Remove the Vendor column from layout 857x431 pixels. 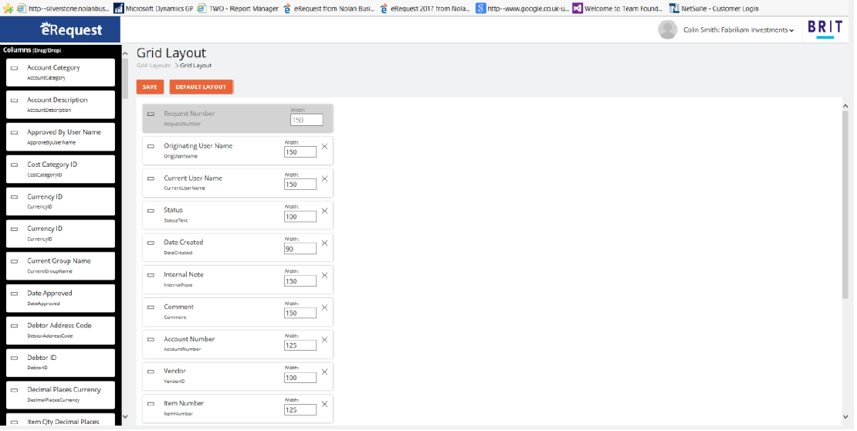tap(324, 372)
